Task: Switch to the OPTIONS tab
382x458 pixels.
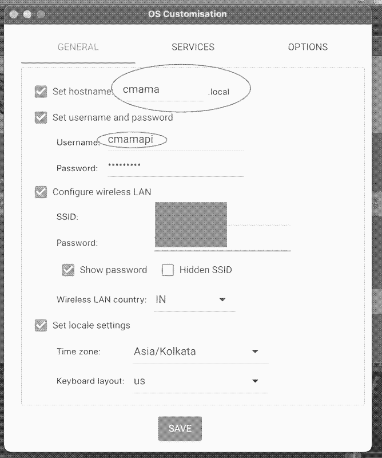Action: [308, 47]
